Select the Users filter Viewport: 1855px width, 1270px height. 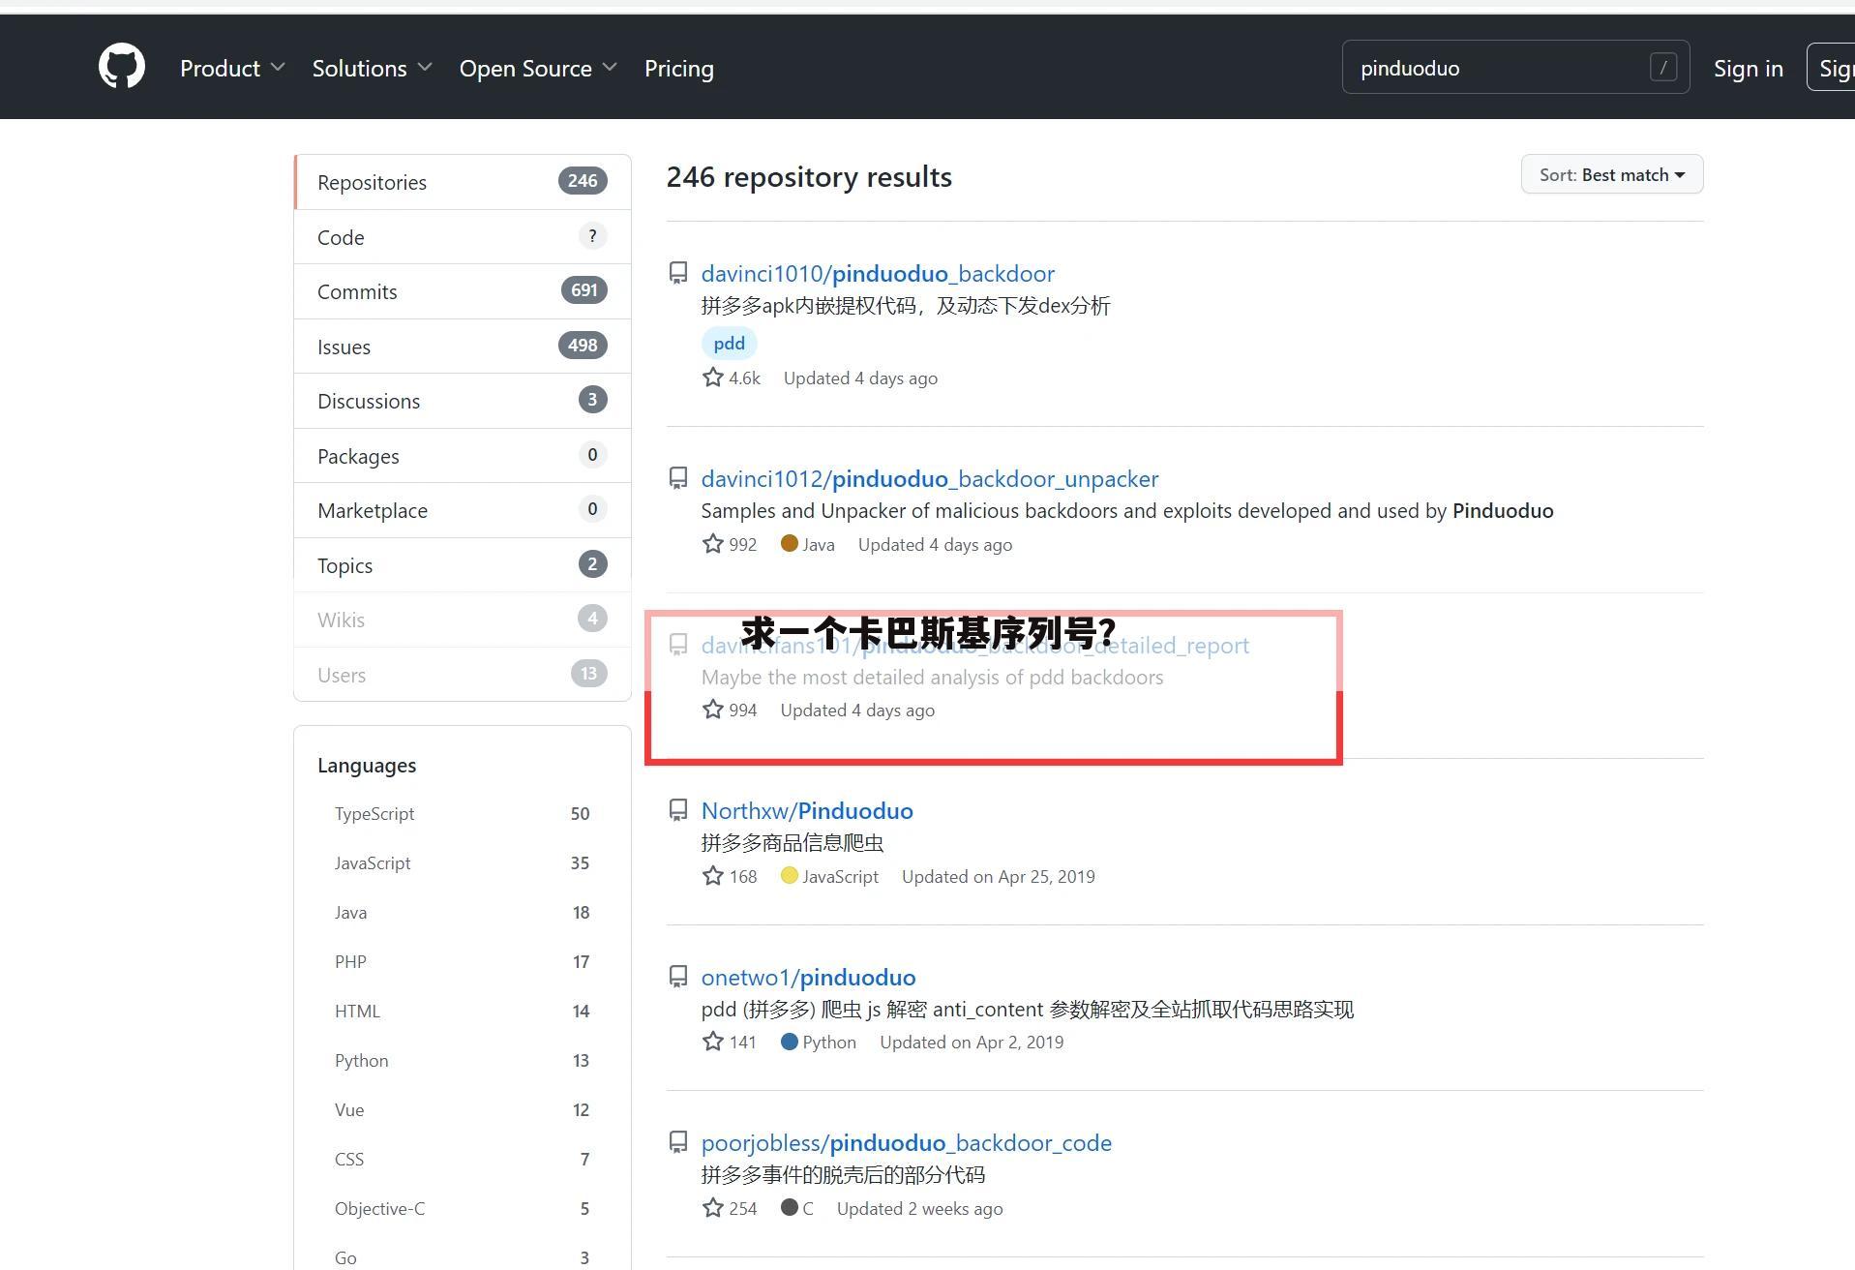463,675
